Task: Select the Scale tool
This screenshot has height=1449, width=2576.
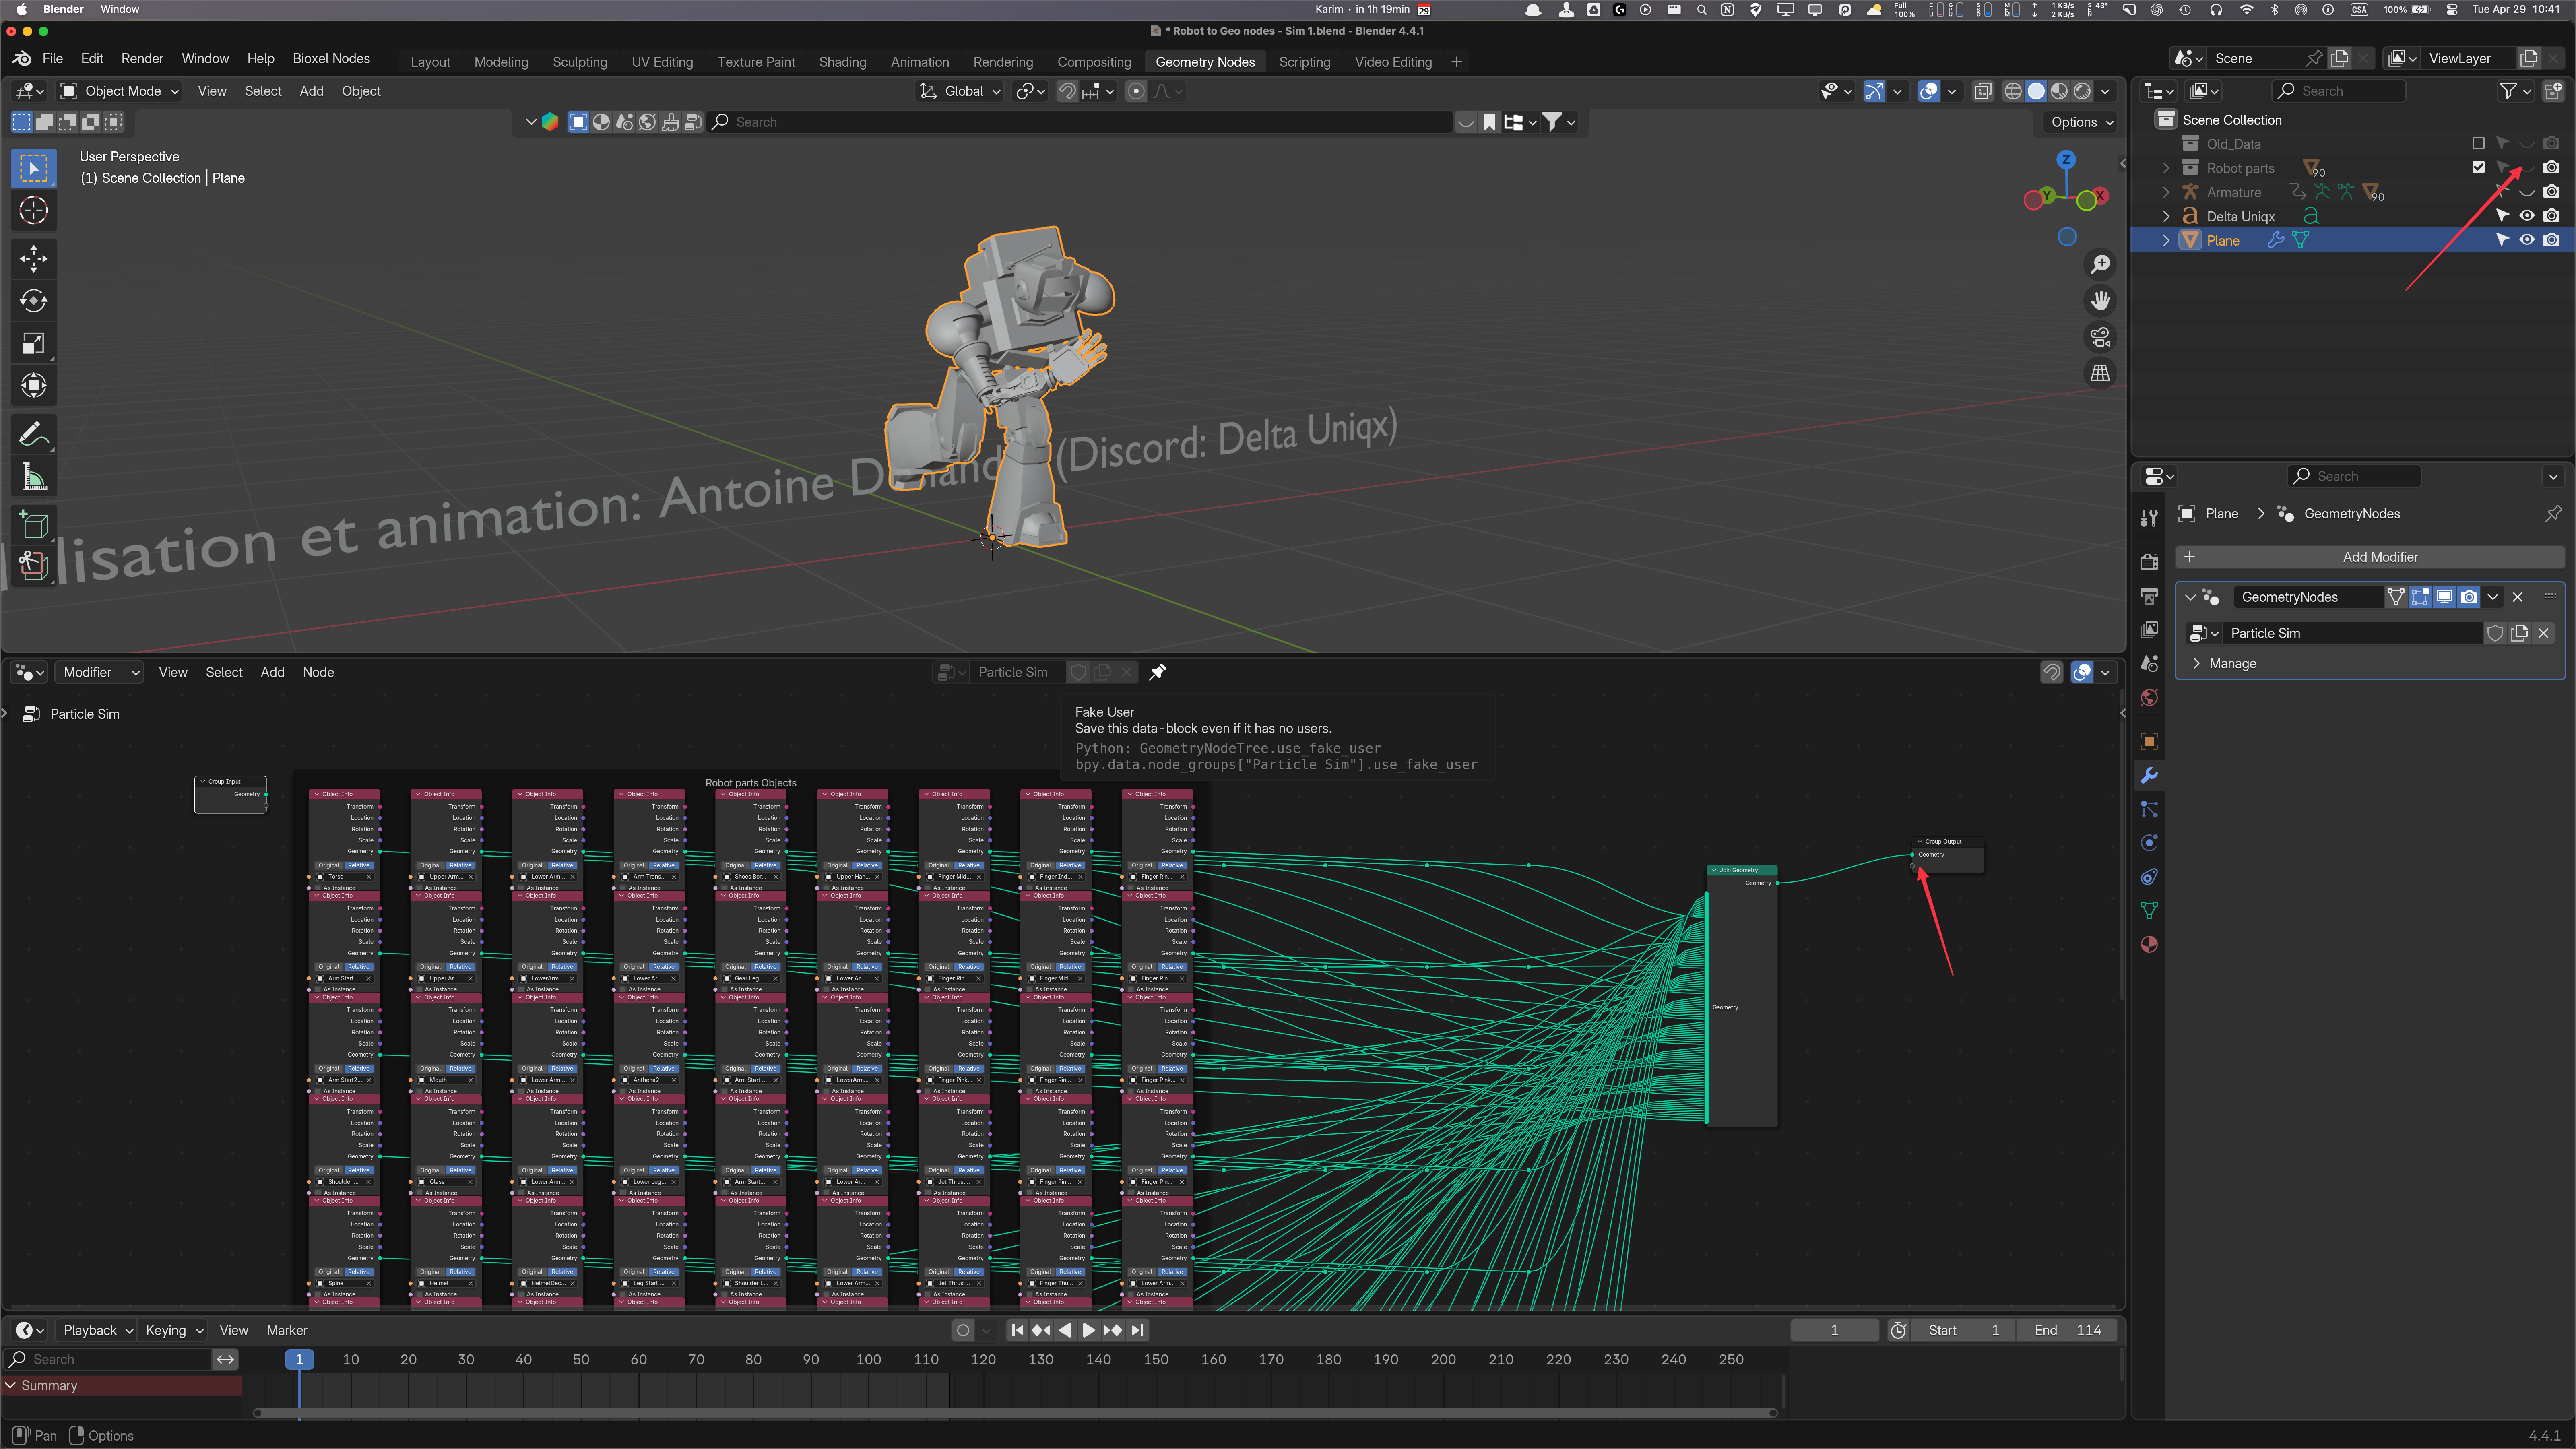Action: (33, 343)
